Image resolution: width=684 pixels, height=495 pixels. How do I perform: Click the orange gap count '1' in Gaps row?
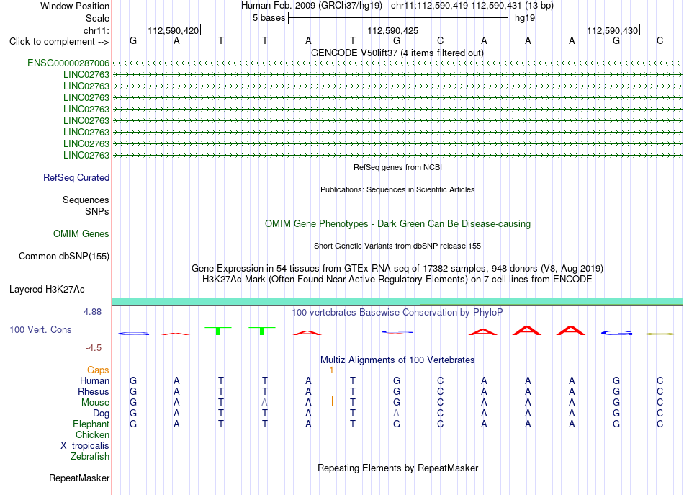(x=331, y=370)
